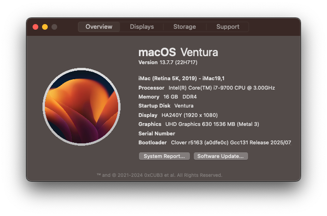Click the macOS Ventura title text

click(178, 52)
